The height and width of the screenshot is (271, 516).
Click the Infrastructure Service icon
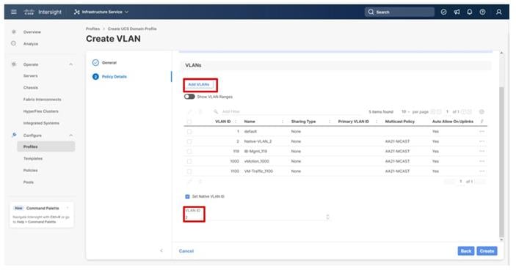coord(76,12)
